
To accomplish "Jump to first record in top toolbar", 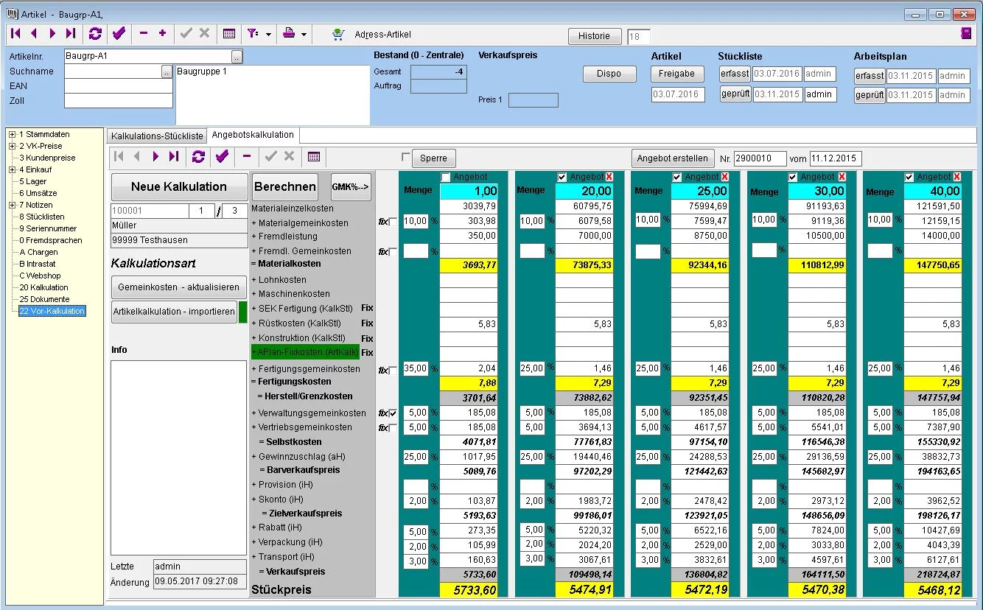I will tap(15, 34).
